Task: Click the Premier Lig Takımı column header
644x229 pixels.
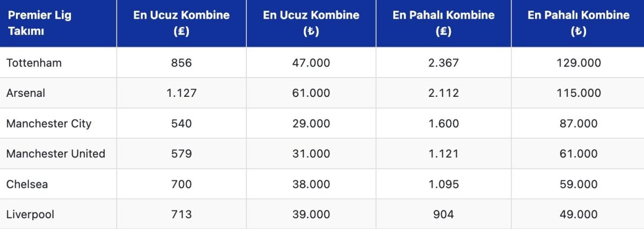Action: 39,23
